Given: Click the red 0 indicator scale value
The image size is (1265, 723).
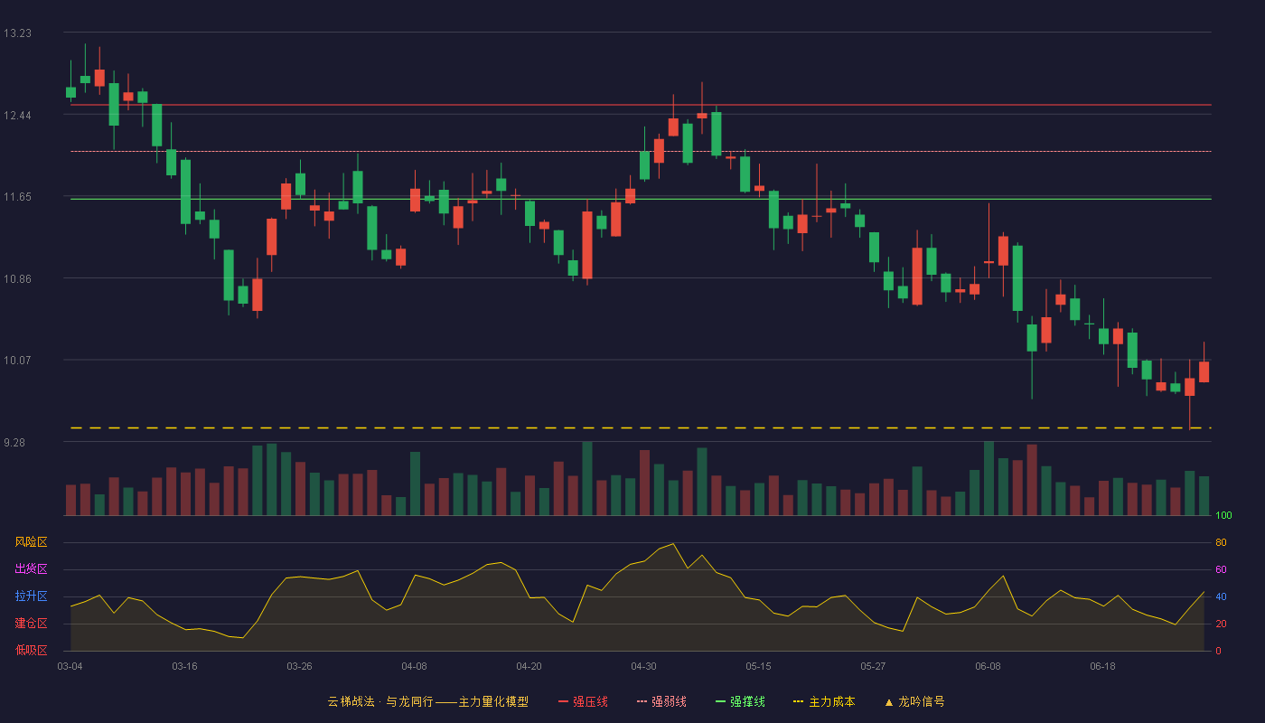Looking at the screenshot, I should click(x=1218, y=651).
